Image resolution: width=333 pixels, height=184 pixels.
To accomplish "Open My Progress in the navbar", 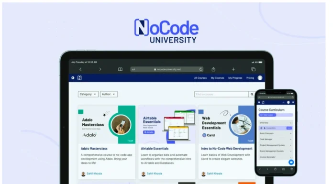I will (235, 78).
